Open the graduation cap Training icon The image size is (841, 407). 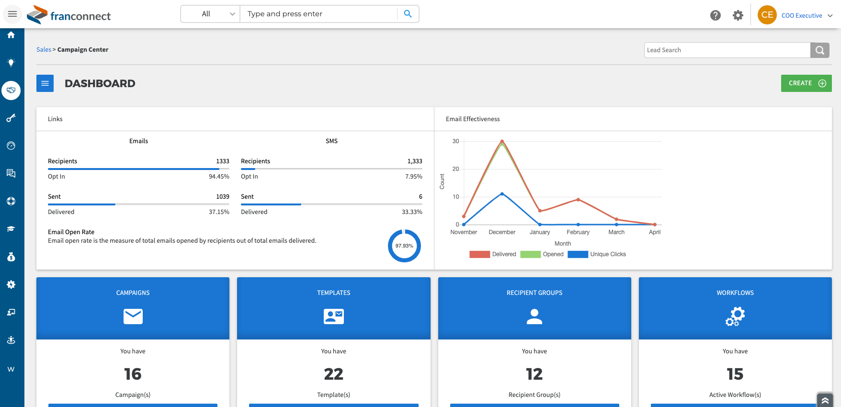[x=11, y=229]
